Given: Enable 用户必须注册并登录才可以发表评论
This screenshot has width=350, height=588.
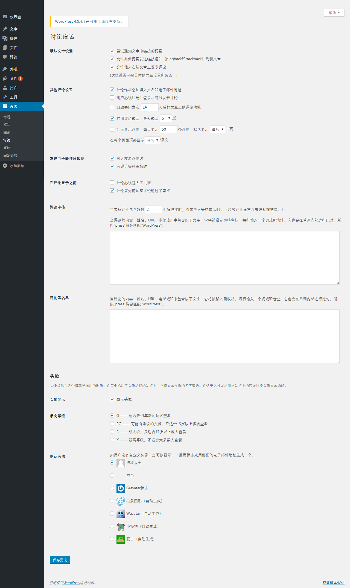Looking at the screenshot, I should [x=112, y=98].
